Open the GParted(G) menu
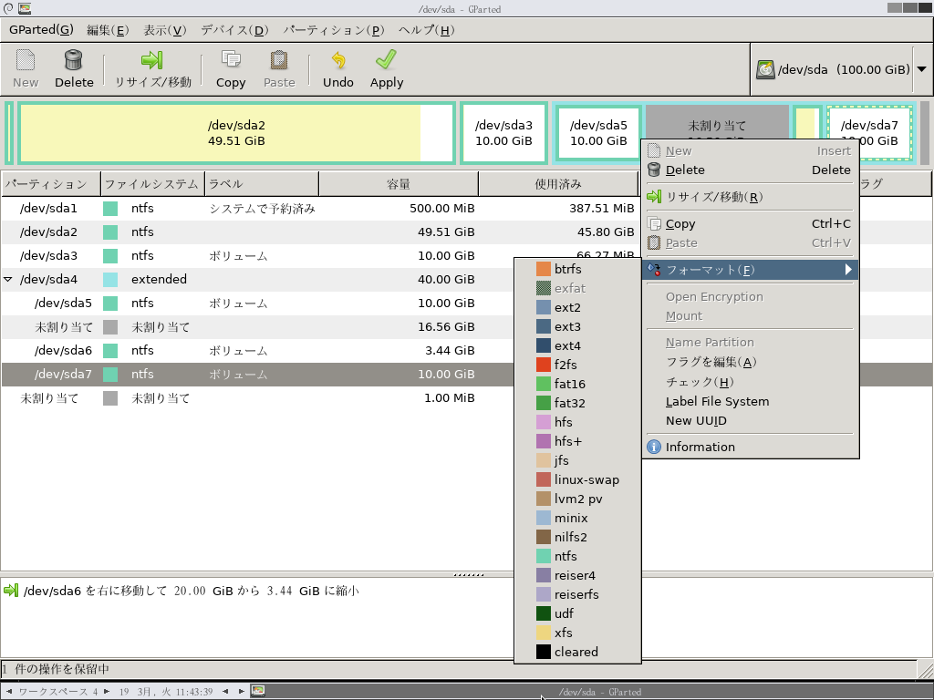This screenshot has height=700, width=934. (x=42, y=30)
